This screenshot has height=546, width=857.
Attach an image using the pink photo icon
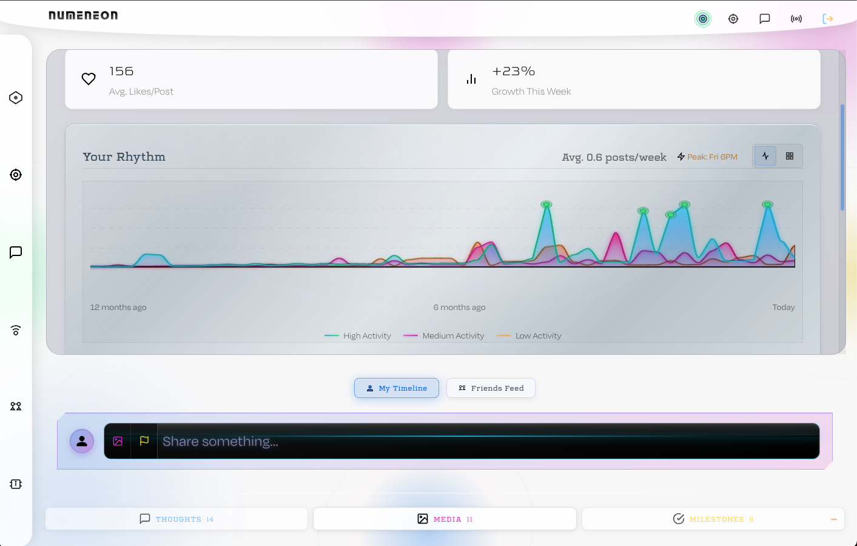[118, 441]
